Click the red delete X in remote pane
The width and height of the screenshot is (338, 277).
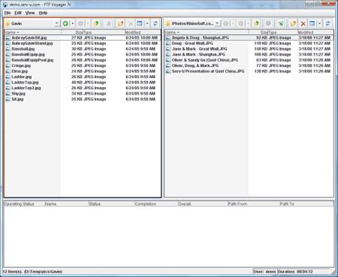303,23
